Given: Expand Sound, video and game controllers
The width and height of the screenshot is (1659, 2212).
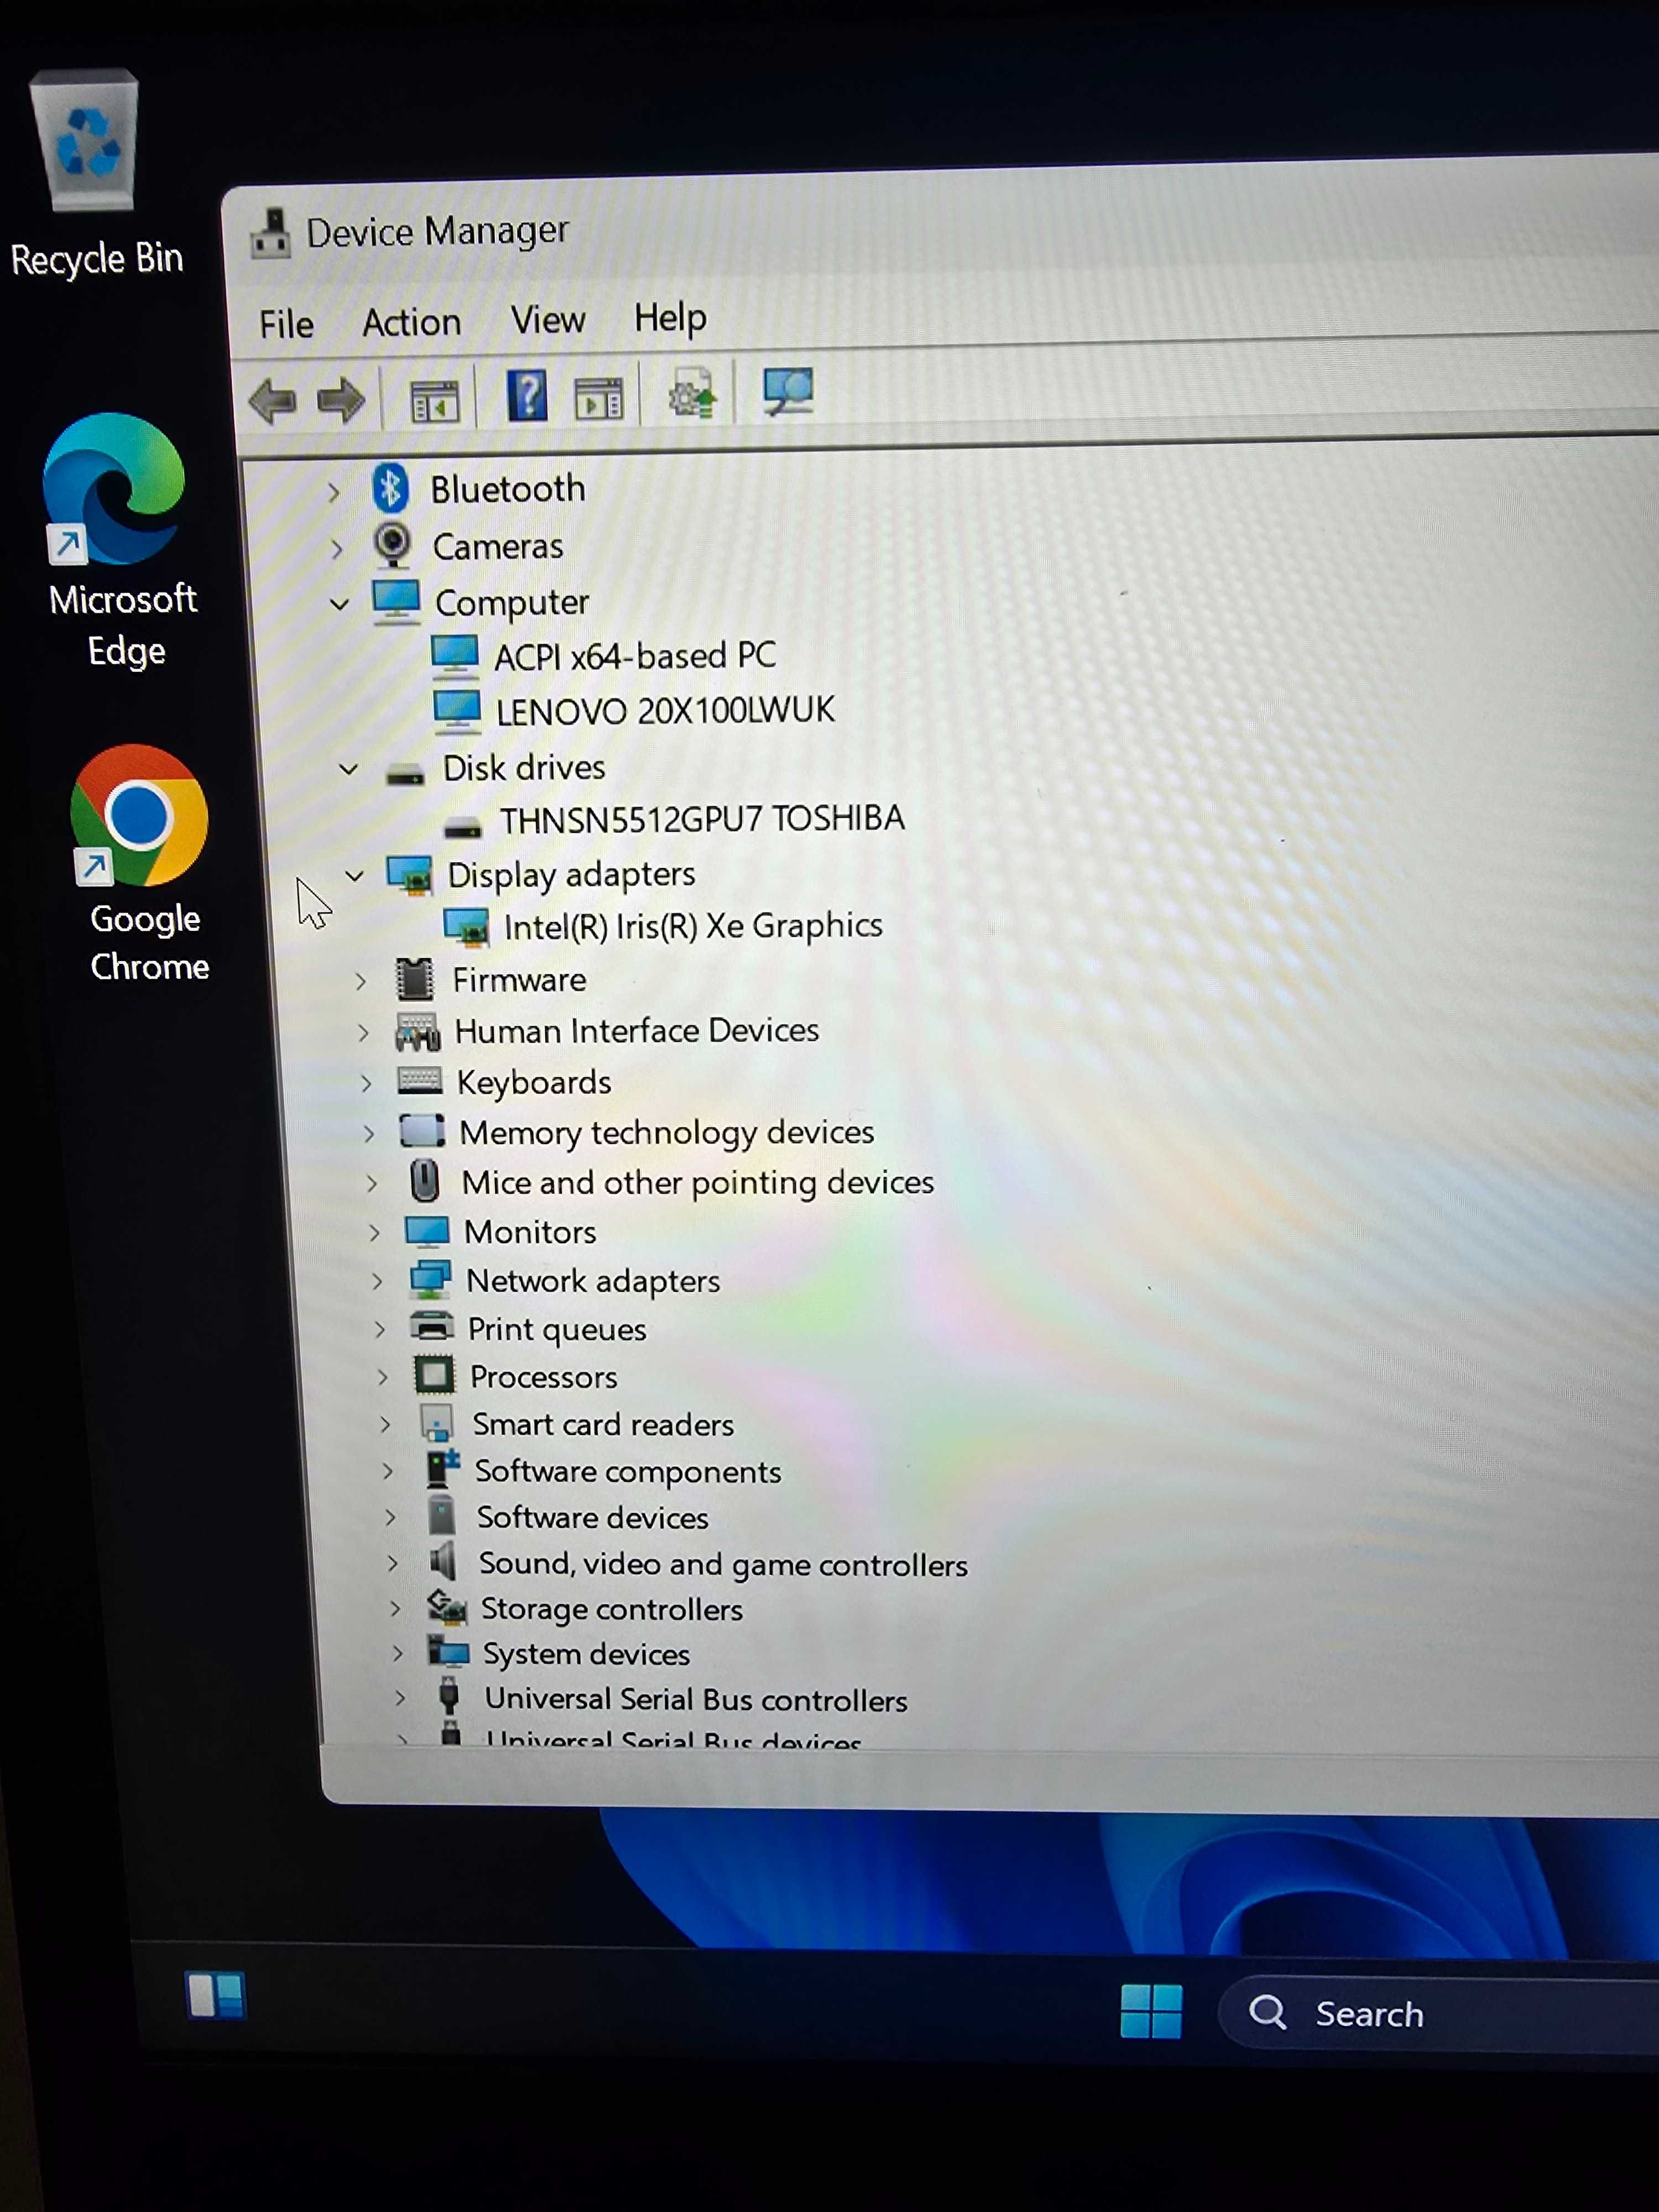Looking at the screenshot, I should pos(393,1563).
